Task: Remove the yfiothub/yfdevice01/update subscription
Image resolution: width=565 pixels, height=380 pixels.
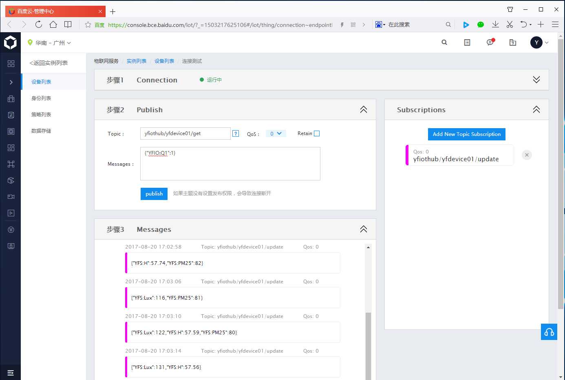Action: click(527, 155)
